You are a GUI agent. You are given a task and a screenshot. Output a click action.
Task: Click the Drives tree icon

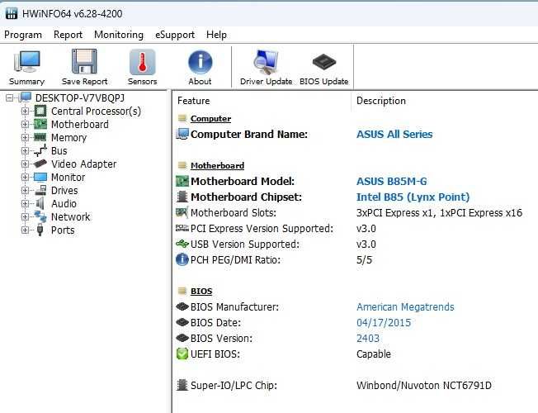[40, 190]
